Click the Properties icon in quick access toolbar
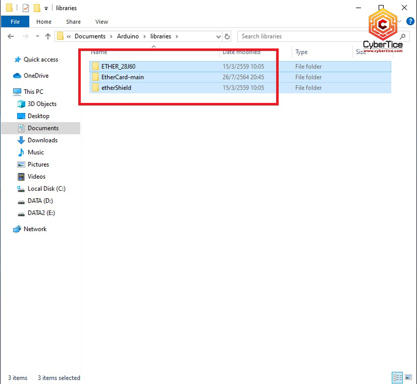This screenshot has width=417, height=384. tap(26, 8)
